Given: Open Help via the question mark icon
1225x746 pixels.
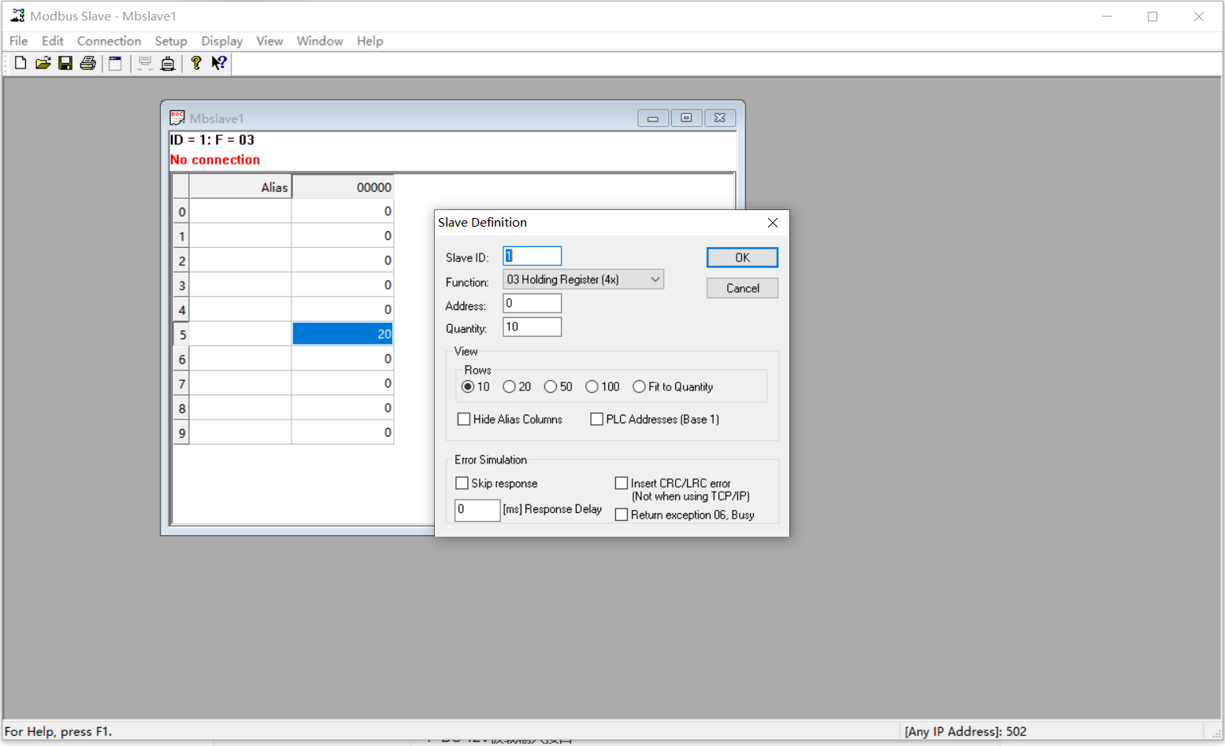Looking at the screenshot, I should (x=195, y=63).
